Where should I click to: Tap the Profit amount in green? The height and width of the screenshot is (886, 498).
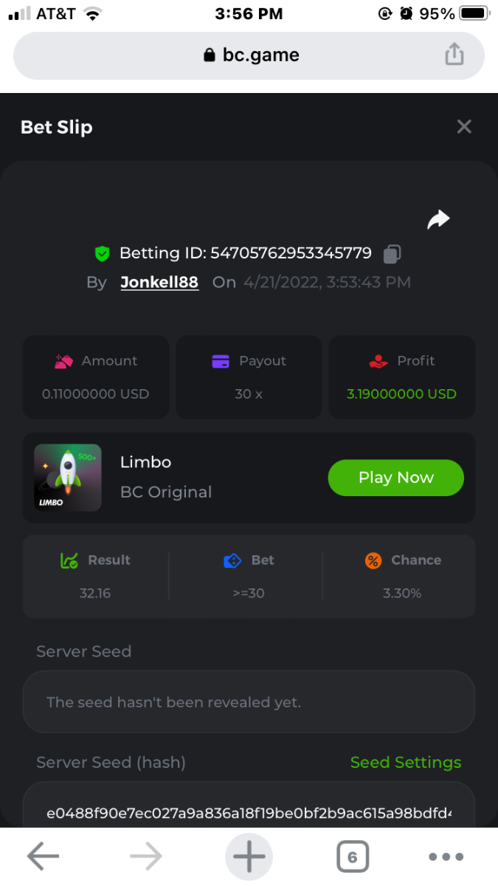coord(401,394)
